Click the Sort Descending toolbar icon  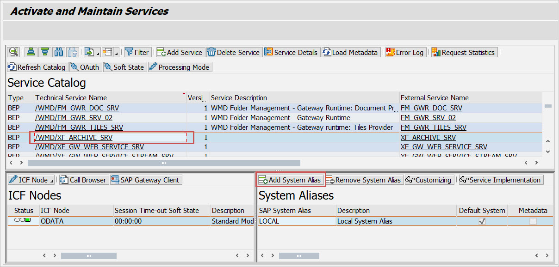click(44, 52)
